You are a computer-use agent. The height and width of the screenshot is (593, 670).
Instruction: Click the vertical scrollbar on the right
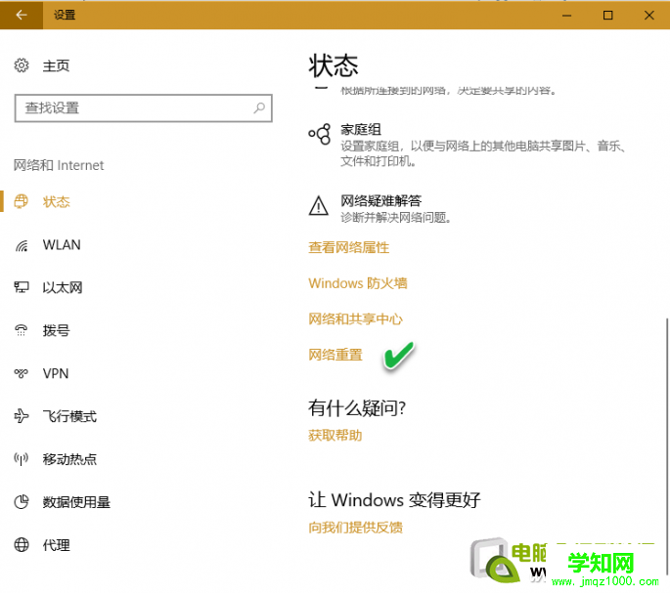666,446
